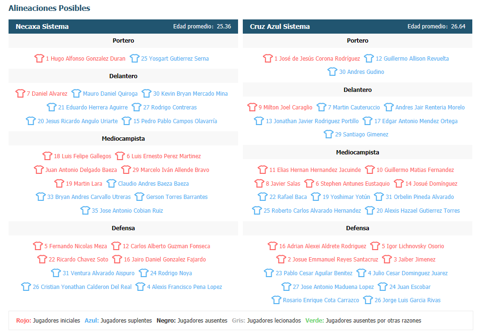The image size is (478, 333).
Task: Click the Necaxa Mediocampista section heading
Action: coord(123,138)
